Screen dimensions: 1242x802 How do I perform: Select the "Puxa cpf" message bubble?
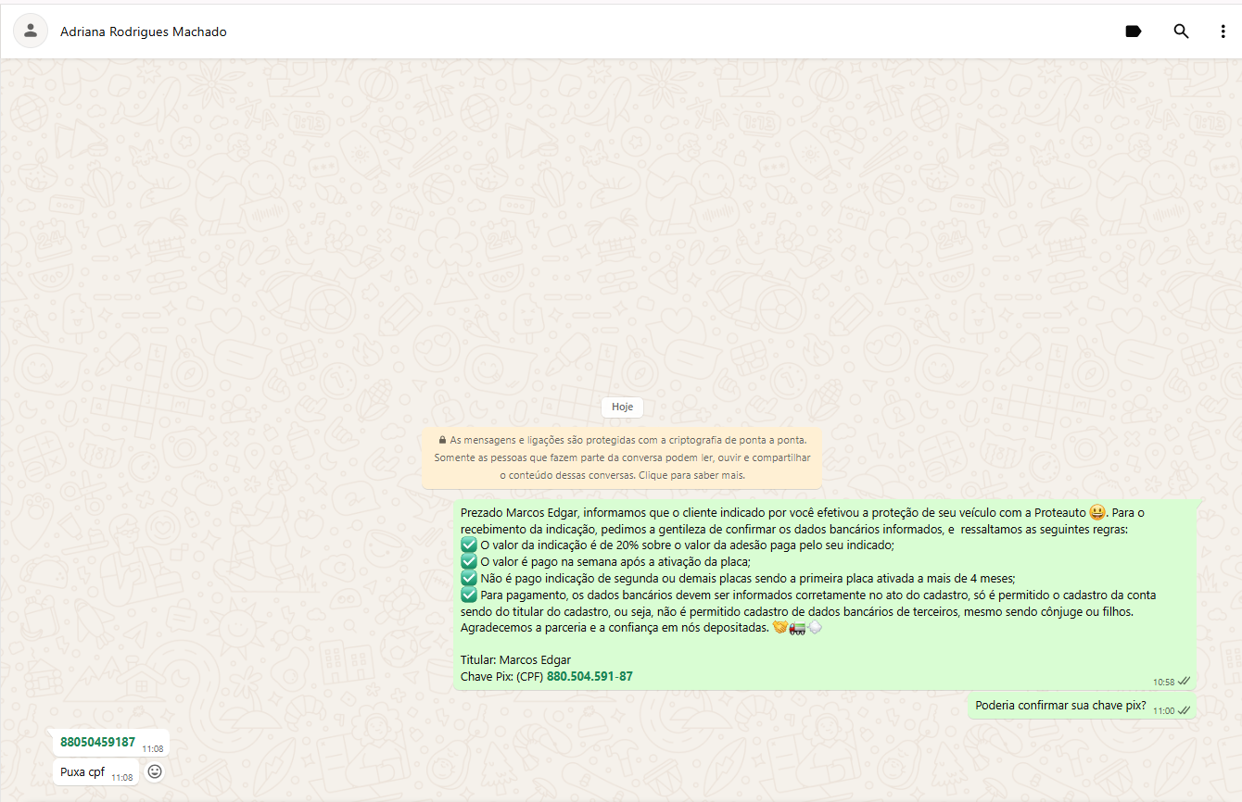click(82, 772)
